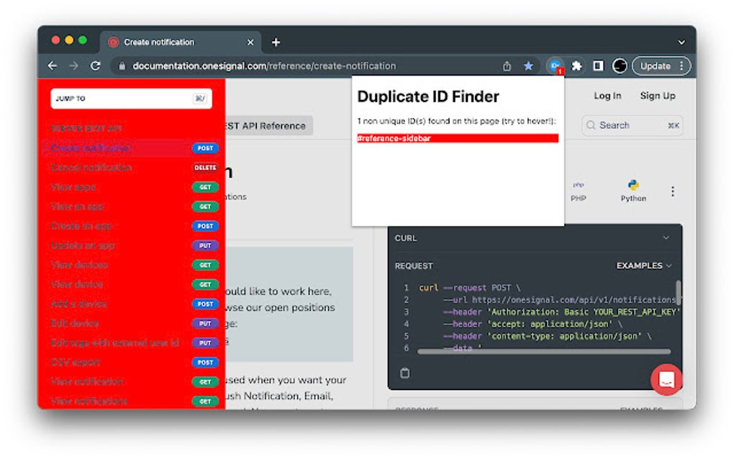The width and height of the screenshot is (734, 459).
Task: Click the Update button in Chrome toolbar
Action: [x=656, y=66]
